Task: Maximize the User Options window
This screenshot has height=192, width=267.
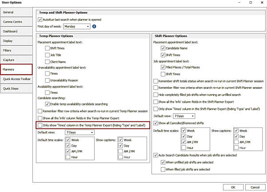Action: click(251, 3)
